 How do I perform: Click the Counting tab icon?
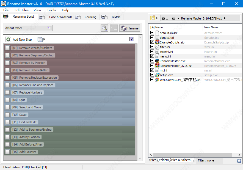coord(79,17)
